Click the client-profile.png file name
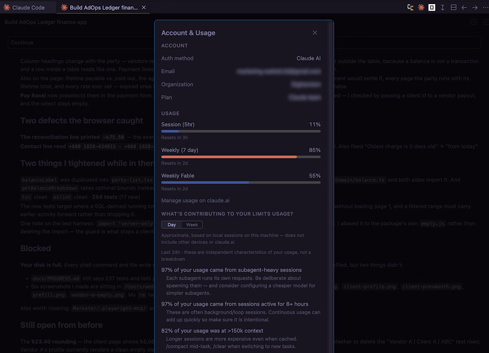Viewport: 489px width, 353px height. (369, 287)
